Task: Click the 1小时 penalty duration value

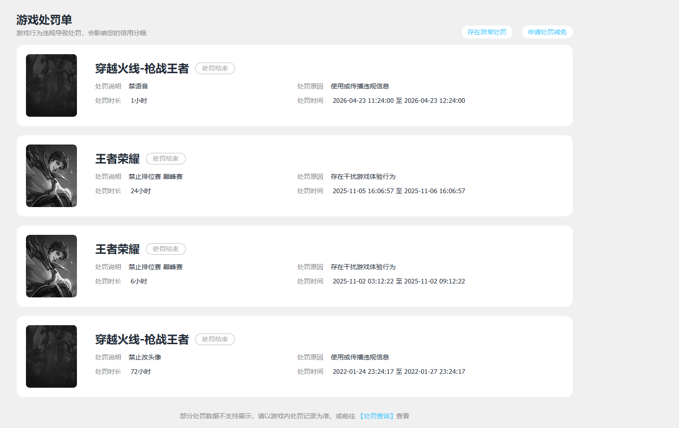Action: (139, 101)
